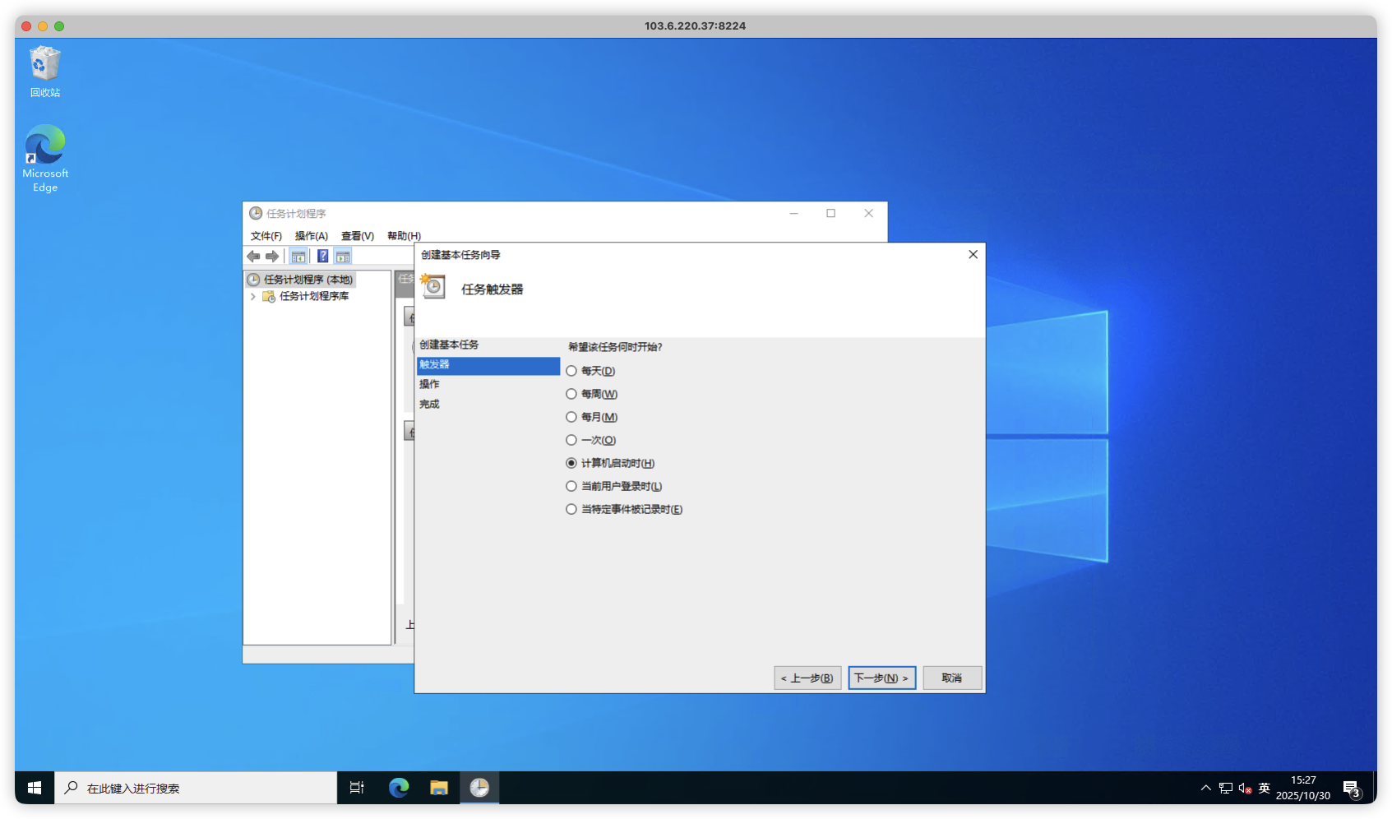1392x819 pixels.
Task: Choose 当前用户登录时(L) trigger option
Action: click(571, 486)
